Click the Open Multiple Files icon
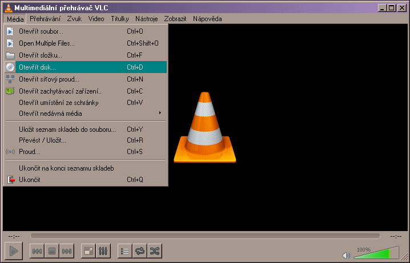This screenshot has width=410, height=263. tap(10, 43)
